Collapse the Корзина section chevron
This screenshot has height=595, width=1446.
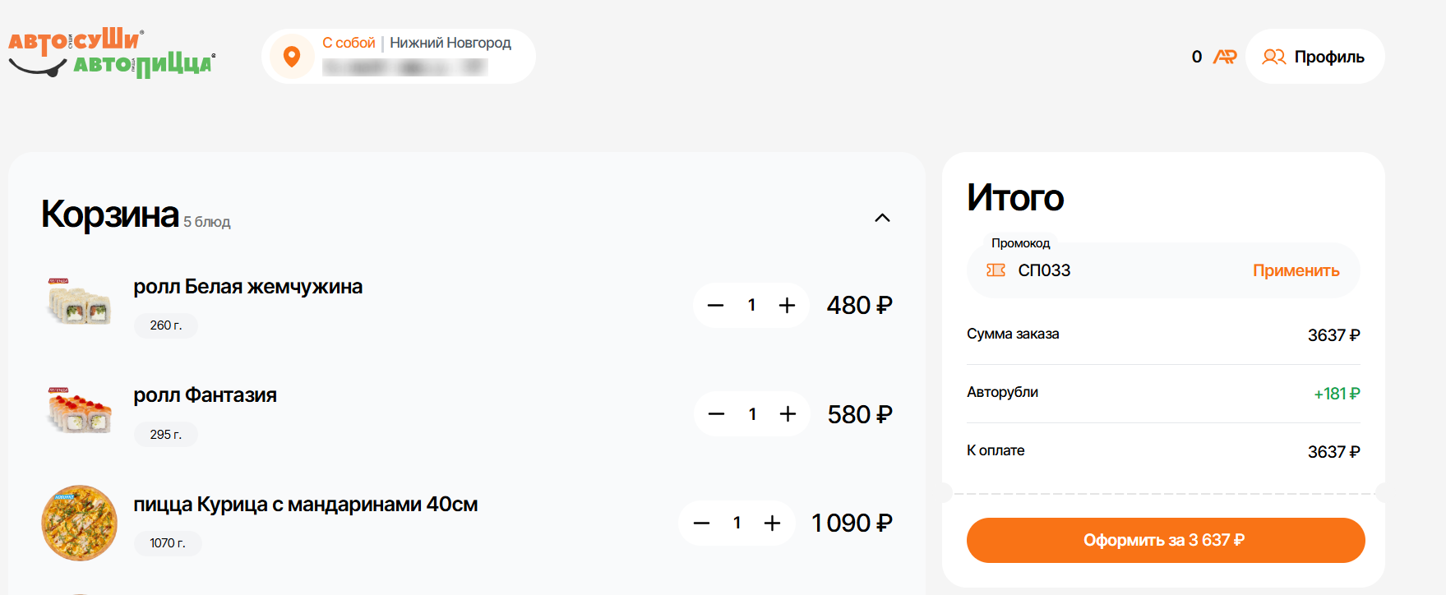(x=882, y=218)
